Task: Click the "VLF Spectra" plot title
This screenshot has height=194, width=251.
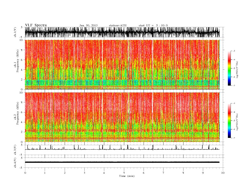Action: click(x=36, y=25)
